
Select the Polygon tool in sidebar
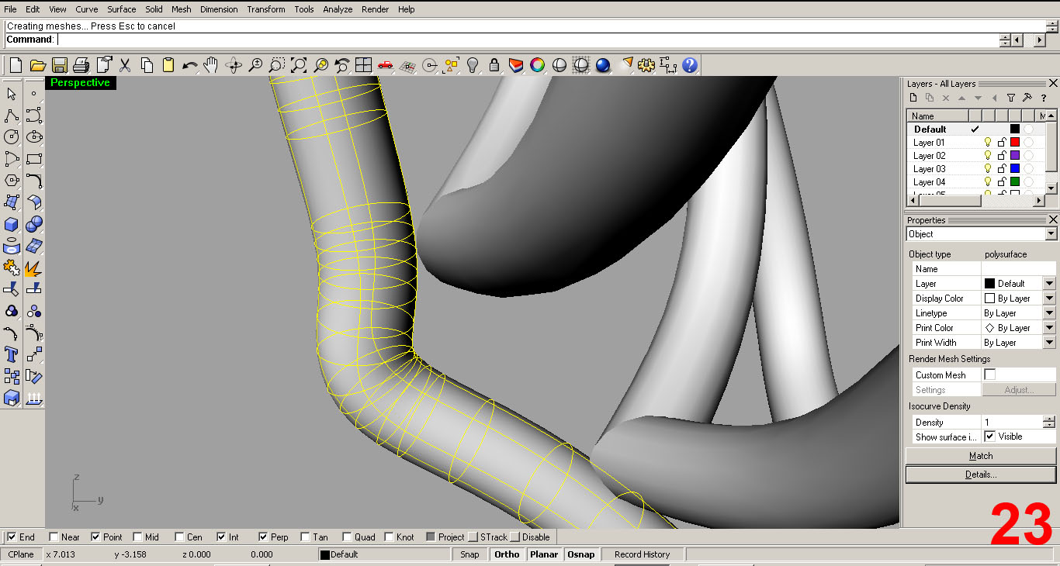[x=12, y=181]
